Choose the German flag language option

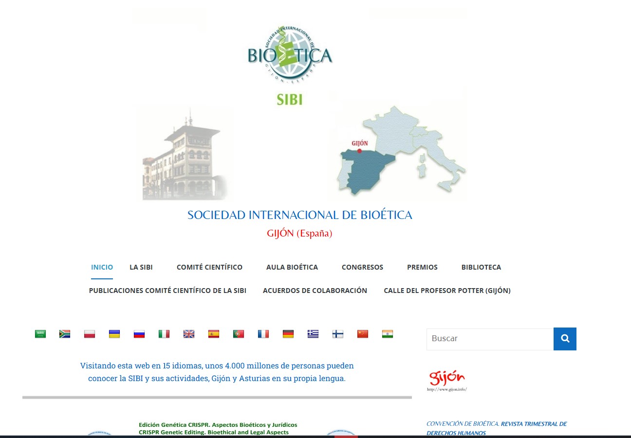tap(288, 334)
